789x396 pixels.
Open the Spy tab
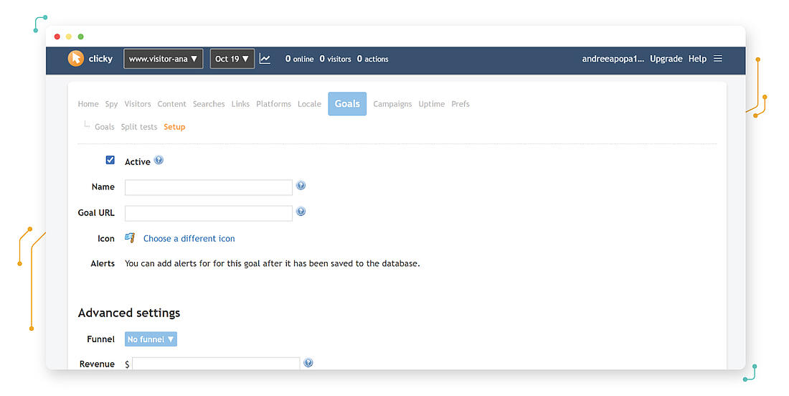111,104
